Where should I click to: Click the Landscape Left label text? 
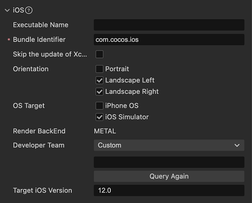click(x=130, y=80)
